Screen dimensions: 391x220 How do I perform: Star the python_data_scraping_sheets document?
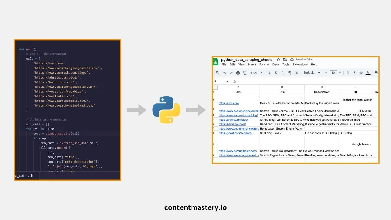tap(278, 60)
